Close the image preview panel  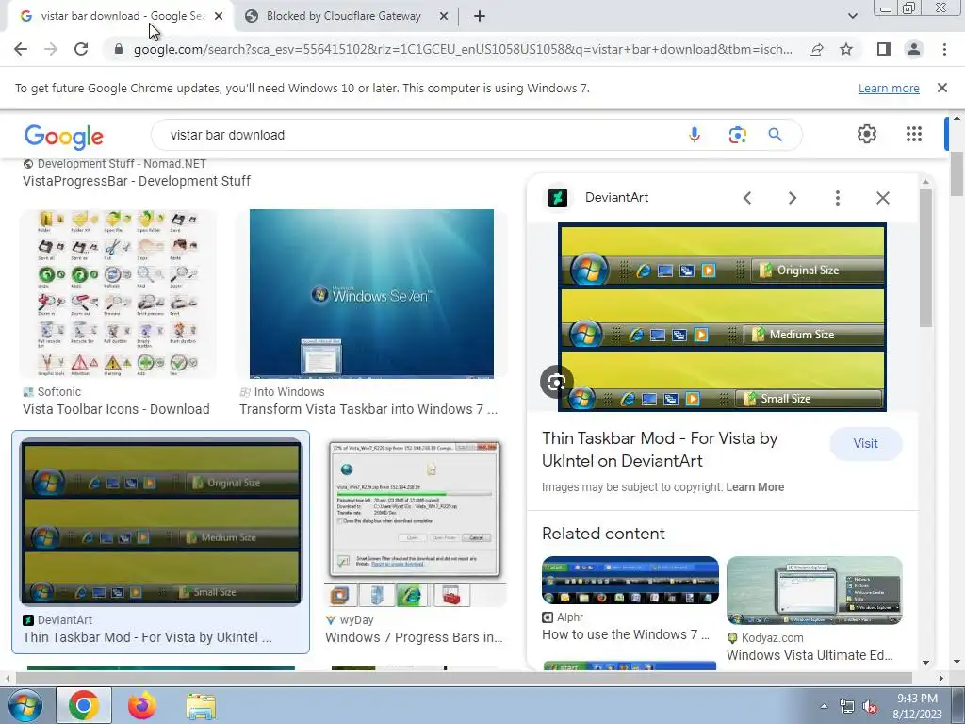(882, 198)
